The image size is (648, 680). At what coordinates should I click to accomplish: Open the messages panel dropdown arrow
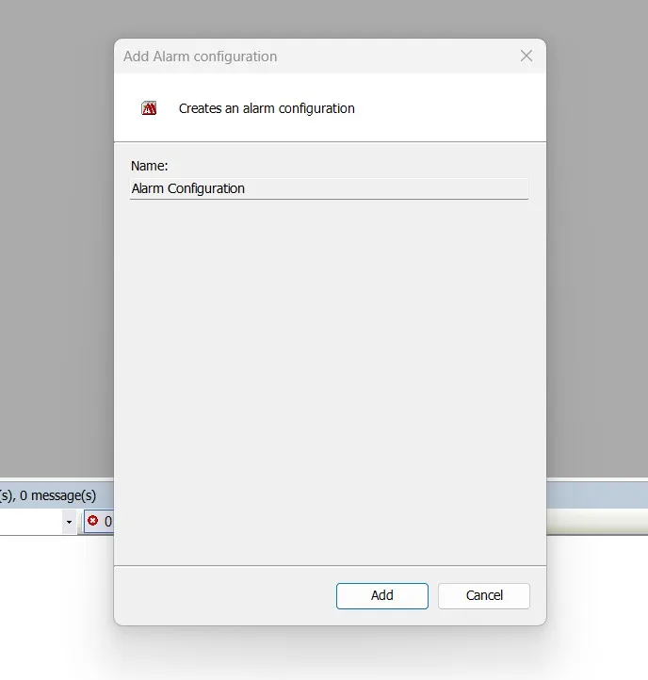(69, 522)
